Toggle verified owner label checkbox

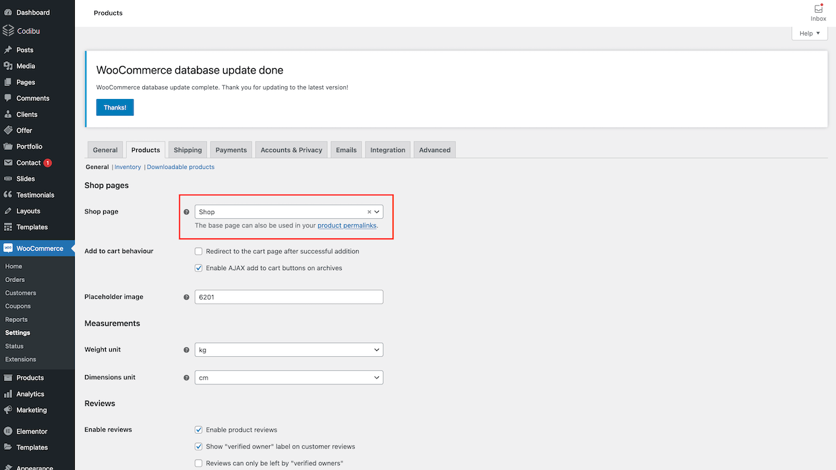coord(199,446)
